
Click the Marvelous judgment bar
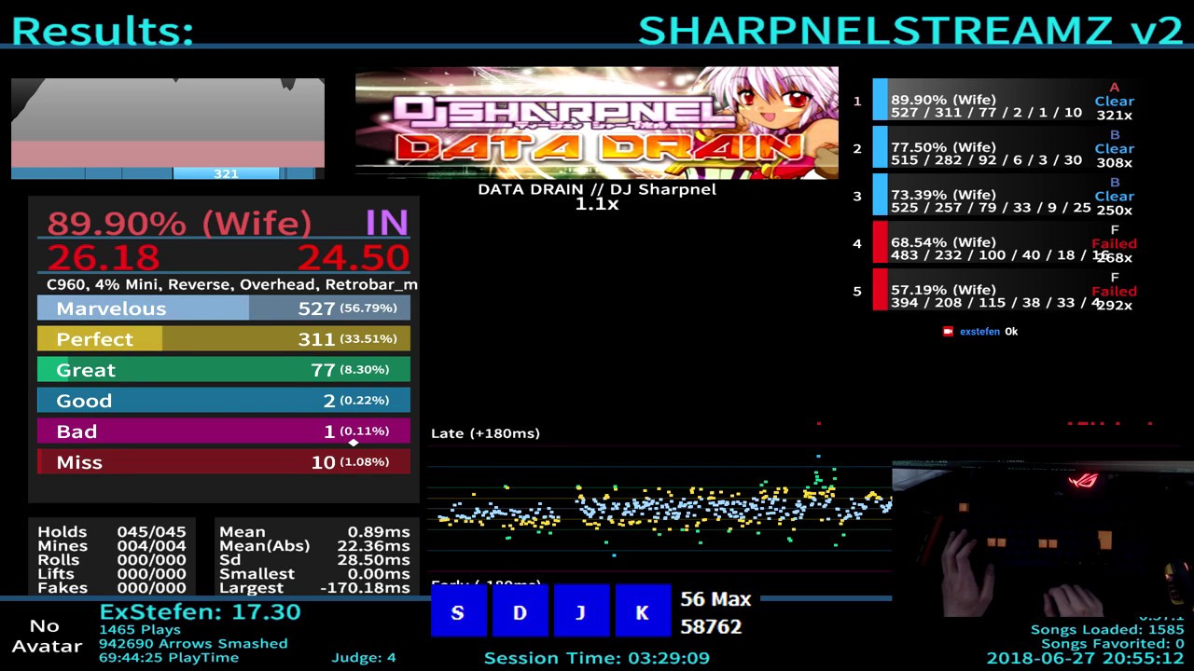[224, 308]
